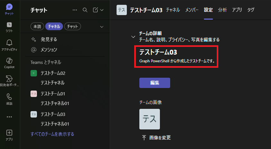Image resolution: width=271 pixels, height=149 pixels.
Task: Click the green テストチーム02 avatar
Action: 34,73
